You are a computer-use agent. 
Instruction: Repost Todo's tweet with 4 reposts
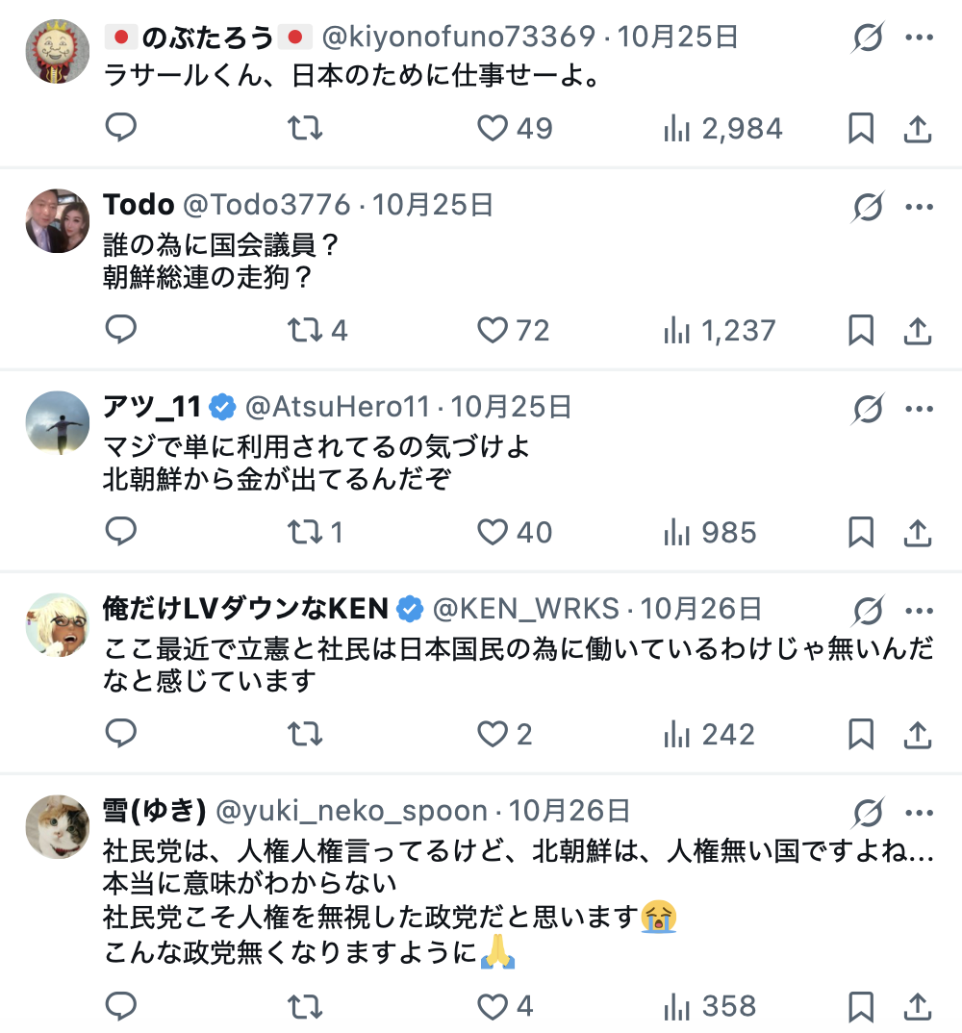[x=305, y=330]
